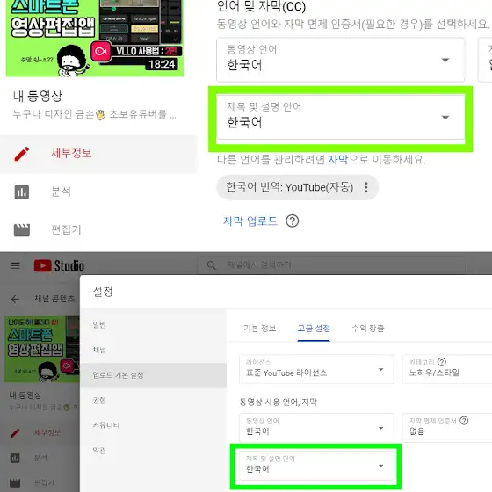Click the video thumbnail showing 18:24 duration
The height and width of the screenshot is (492, 492).
(x=95, y=38)
